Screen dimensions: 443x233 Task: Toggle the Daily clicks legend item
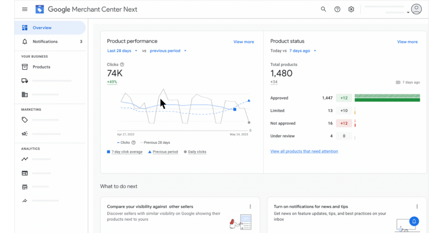(x=195, y=152)
